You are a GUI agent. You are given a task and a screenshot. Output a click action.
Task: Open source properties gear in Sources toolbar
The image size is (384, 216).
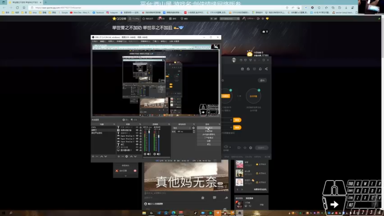127,156
